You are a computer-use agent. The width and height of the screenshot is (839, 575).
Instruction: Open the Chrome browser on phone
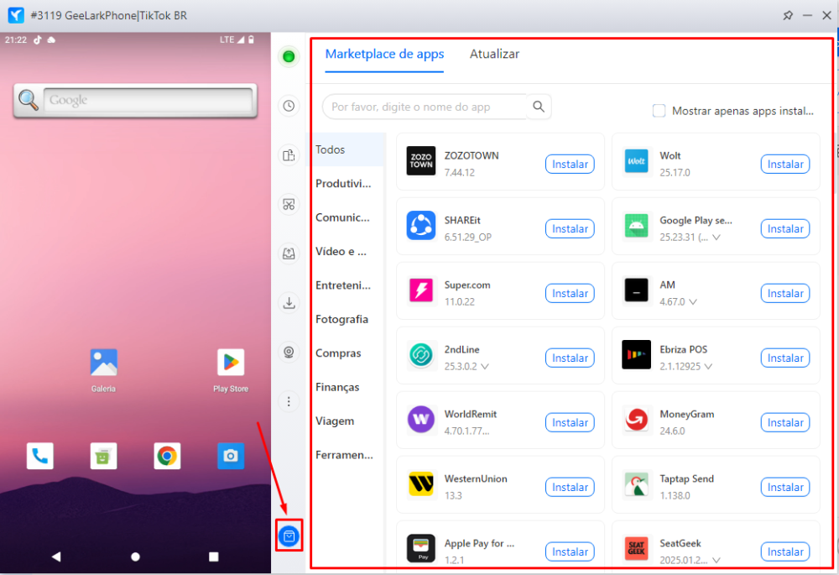tap(167, 456)
